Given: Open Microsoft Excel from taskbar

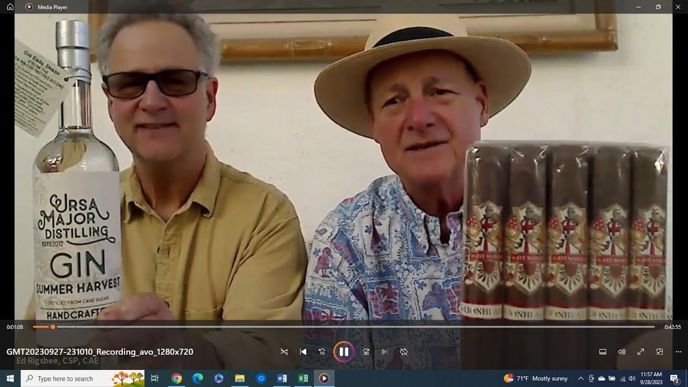Looking at the screenshot, I should point(303,378).
